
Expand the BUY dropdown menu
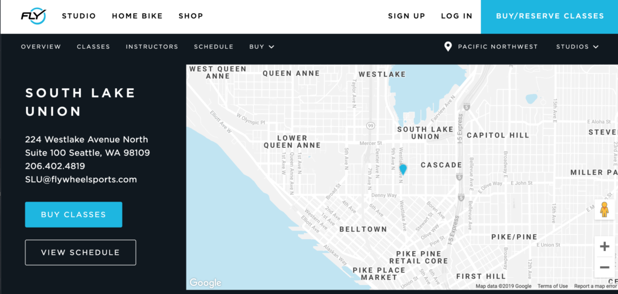[262, 47]
